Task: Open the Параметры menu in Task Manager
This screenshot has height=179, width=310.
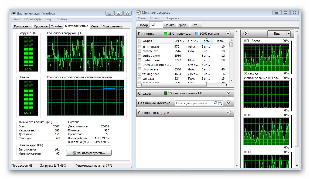Action: [x=33, y=19]
